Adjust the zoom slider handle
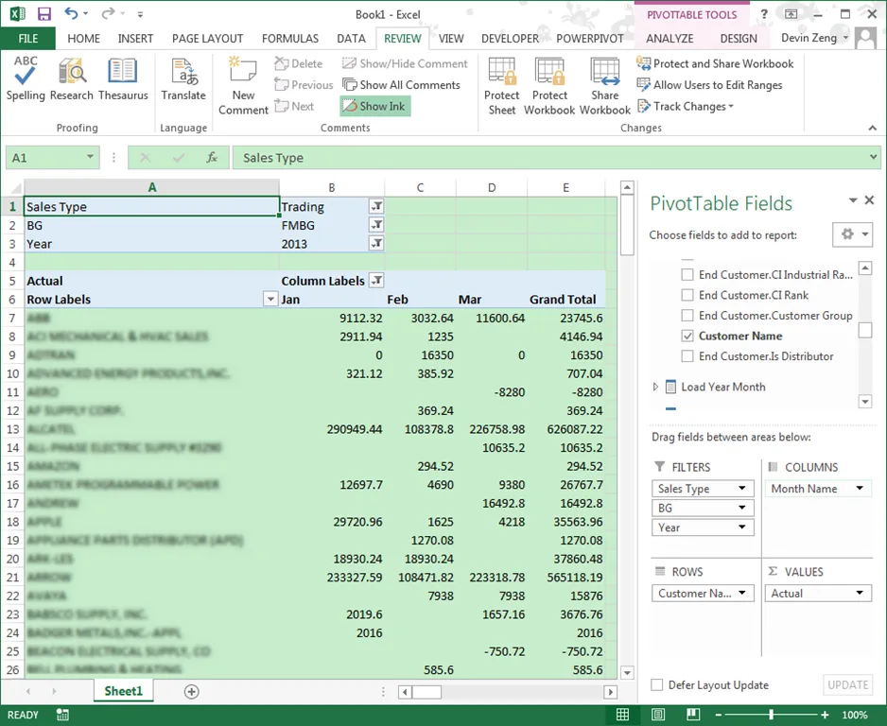887x726 pixels. click(771, 715)
